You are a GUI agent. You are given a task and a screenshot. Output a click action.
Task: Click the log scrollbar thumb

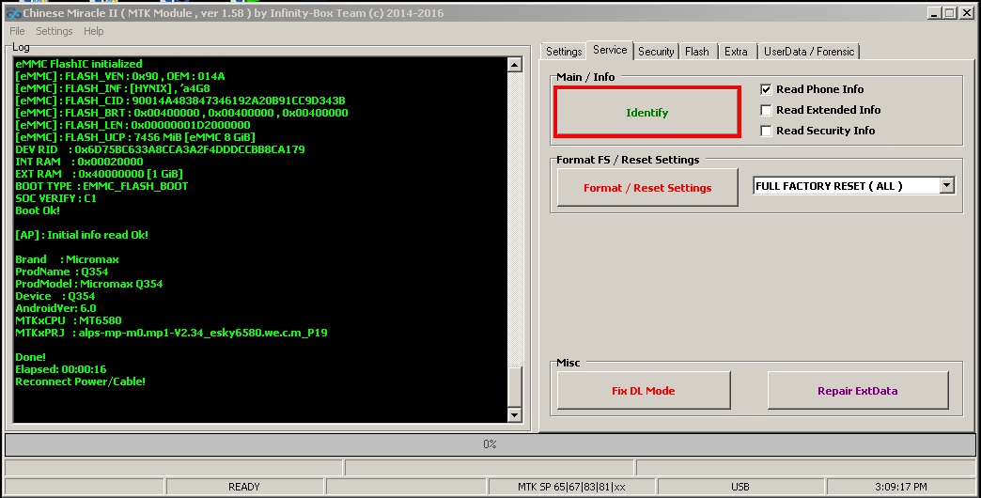click(514, 386)
